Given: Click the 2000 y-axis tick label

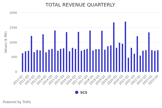Looking at the screenshot, I should [13, 13].
